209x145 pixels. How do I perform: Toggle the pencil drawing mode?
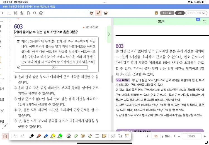pyautogui.click(x=98, y=13)
